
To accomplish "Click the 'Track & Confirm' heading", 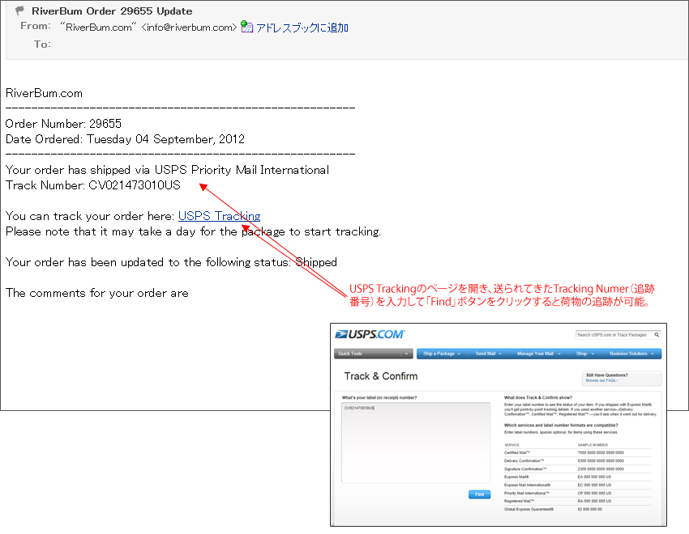I will (x=381, y=376).
